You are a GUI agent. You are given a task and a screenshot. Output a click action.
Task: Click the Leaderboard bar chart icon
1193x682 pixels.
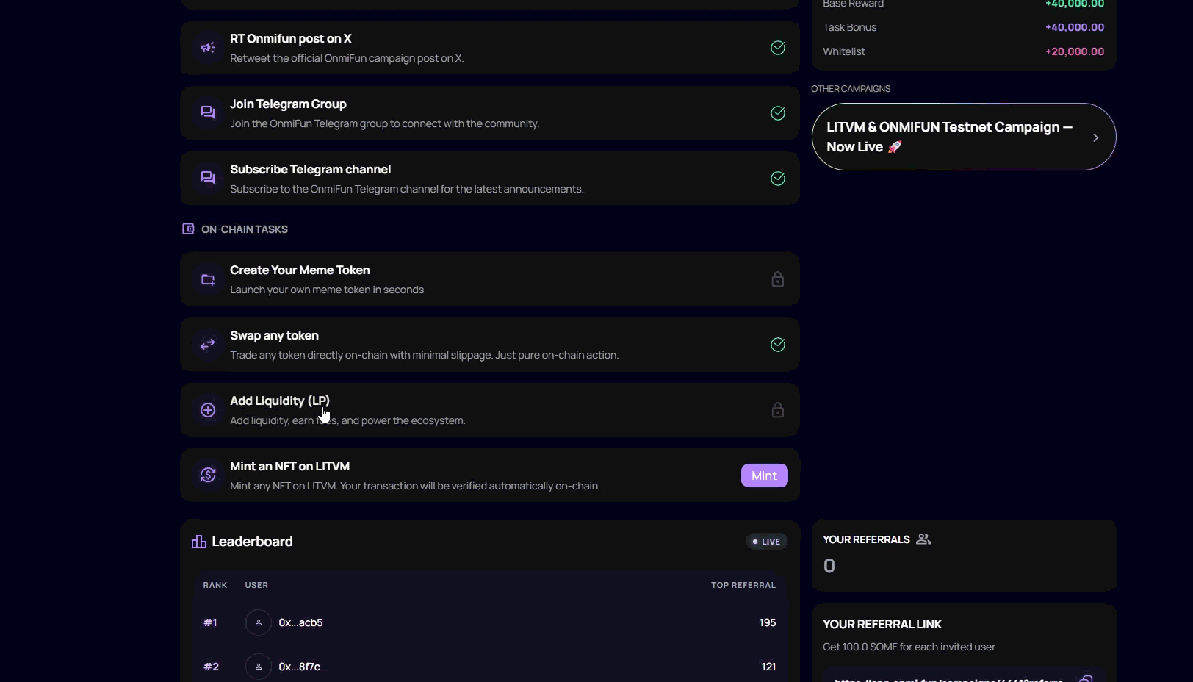click(199, 542)
